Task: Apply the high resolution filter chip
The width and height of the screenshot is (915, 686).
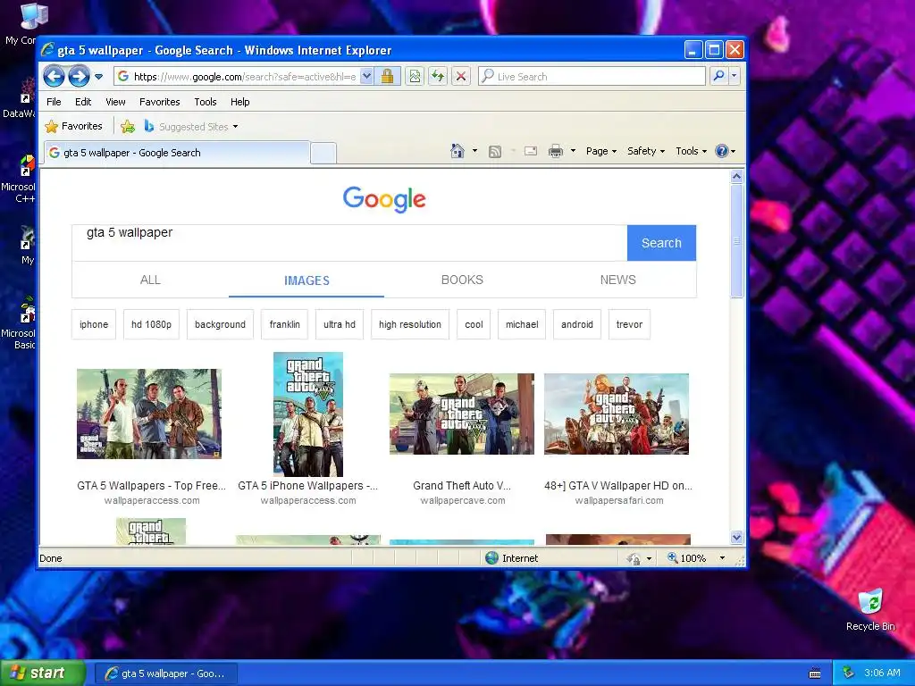Action: point(410,324)
